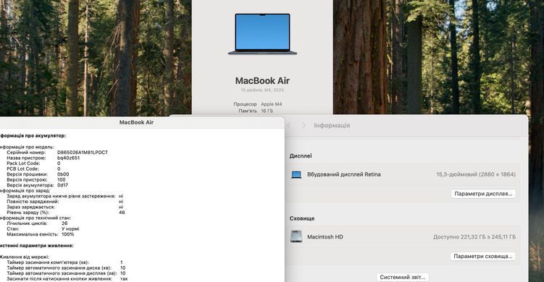This screenshot has height=282, width=544.
Task: Click the Процесор Apple M4 line
Action: (258, 104)
